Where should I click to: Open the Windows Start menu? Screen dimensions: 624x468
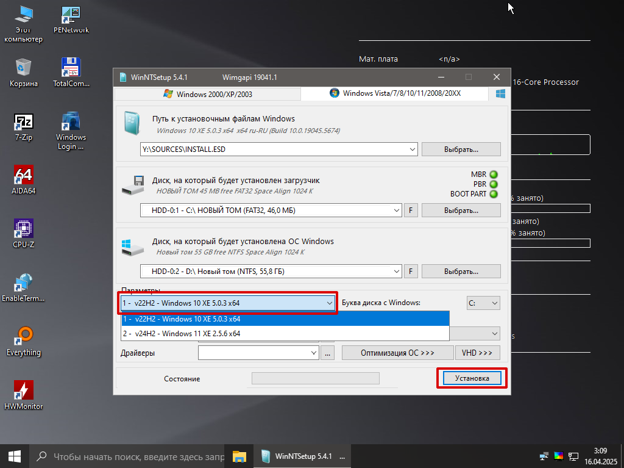[15, 456]
